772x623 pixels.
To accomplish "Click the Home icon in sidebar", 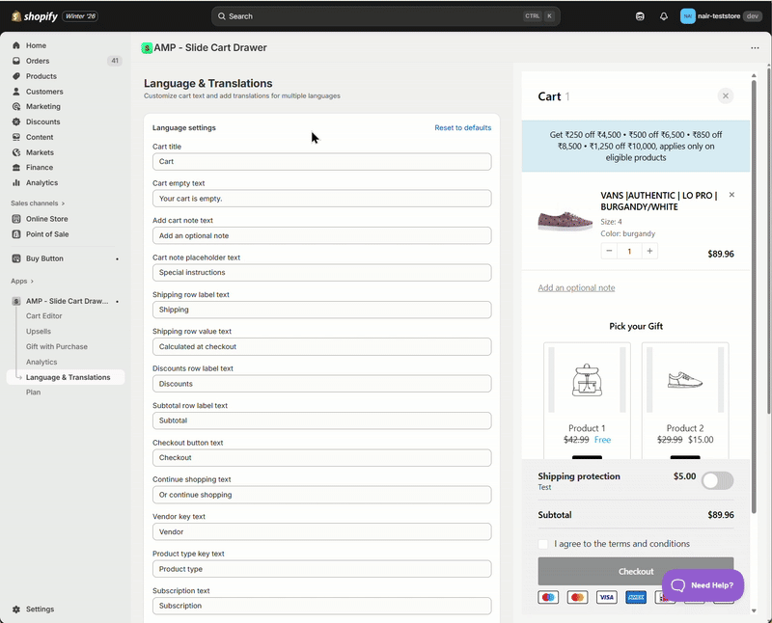I will [x=16, y=45].
